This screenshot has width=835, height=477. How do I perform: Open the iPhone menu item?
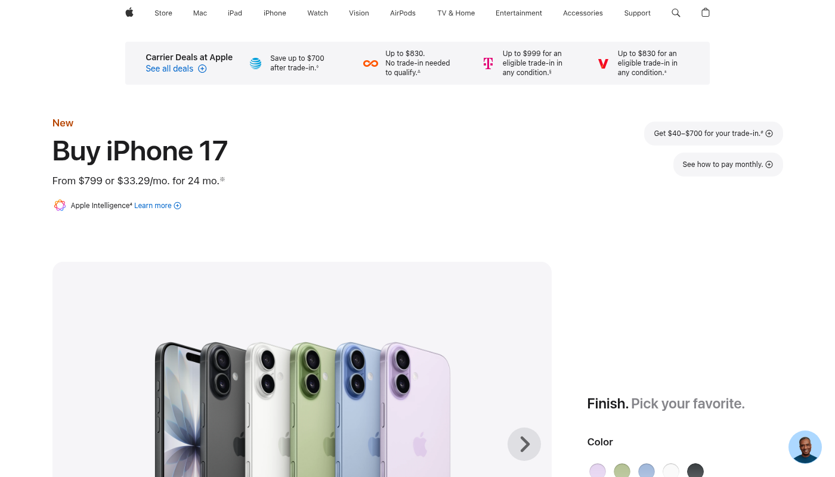click(275, 13)
